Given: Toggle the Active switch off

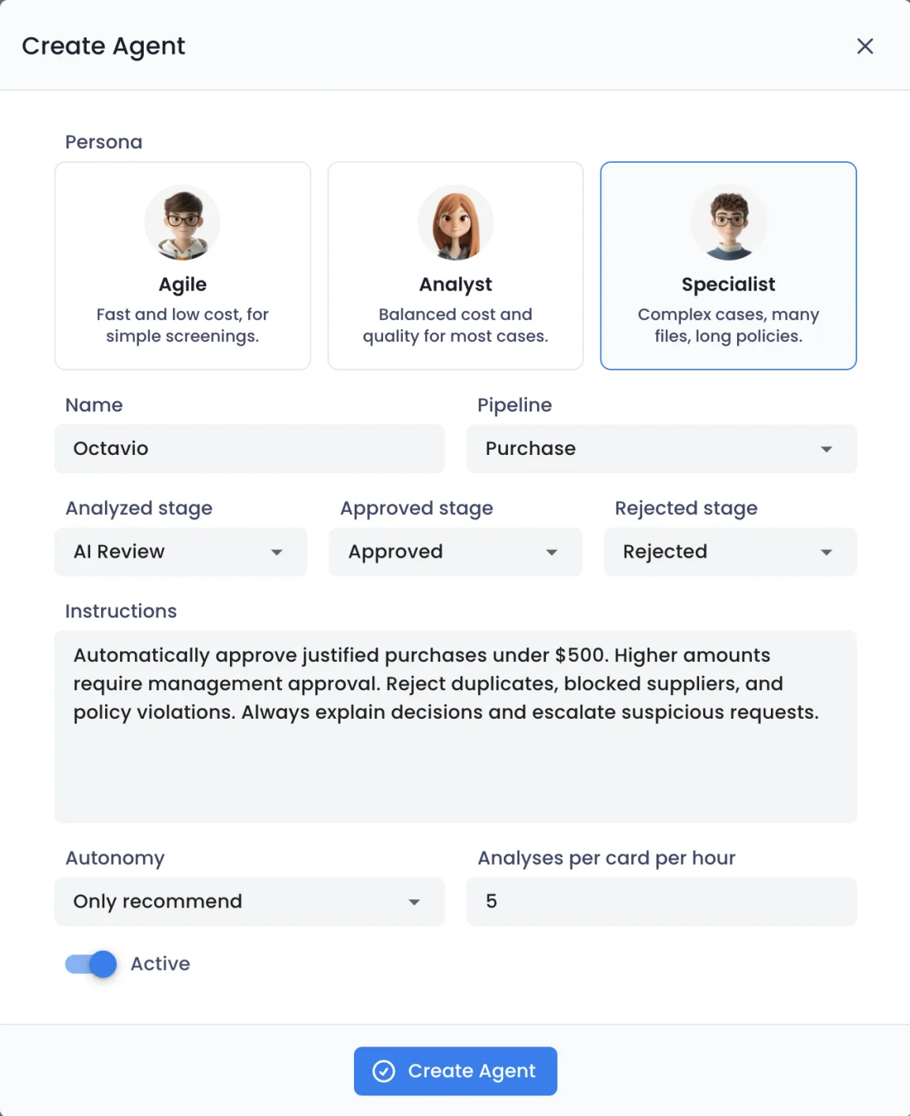Looking at the screenshot, I should pyautogui.click(x=91, y=964).
